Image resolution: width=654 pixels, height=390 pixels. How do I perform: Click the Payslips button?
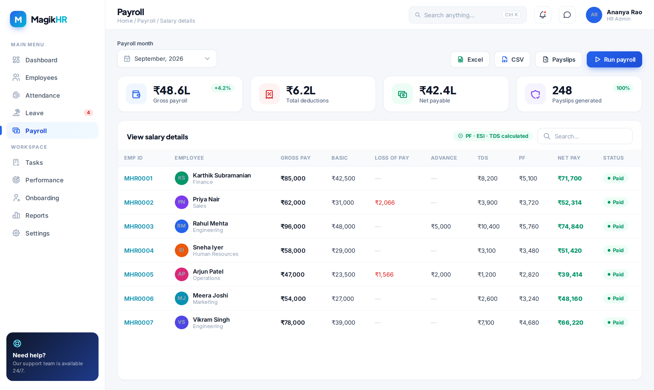559,60
